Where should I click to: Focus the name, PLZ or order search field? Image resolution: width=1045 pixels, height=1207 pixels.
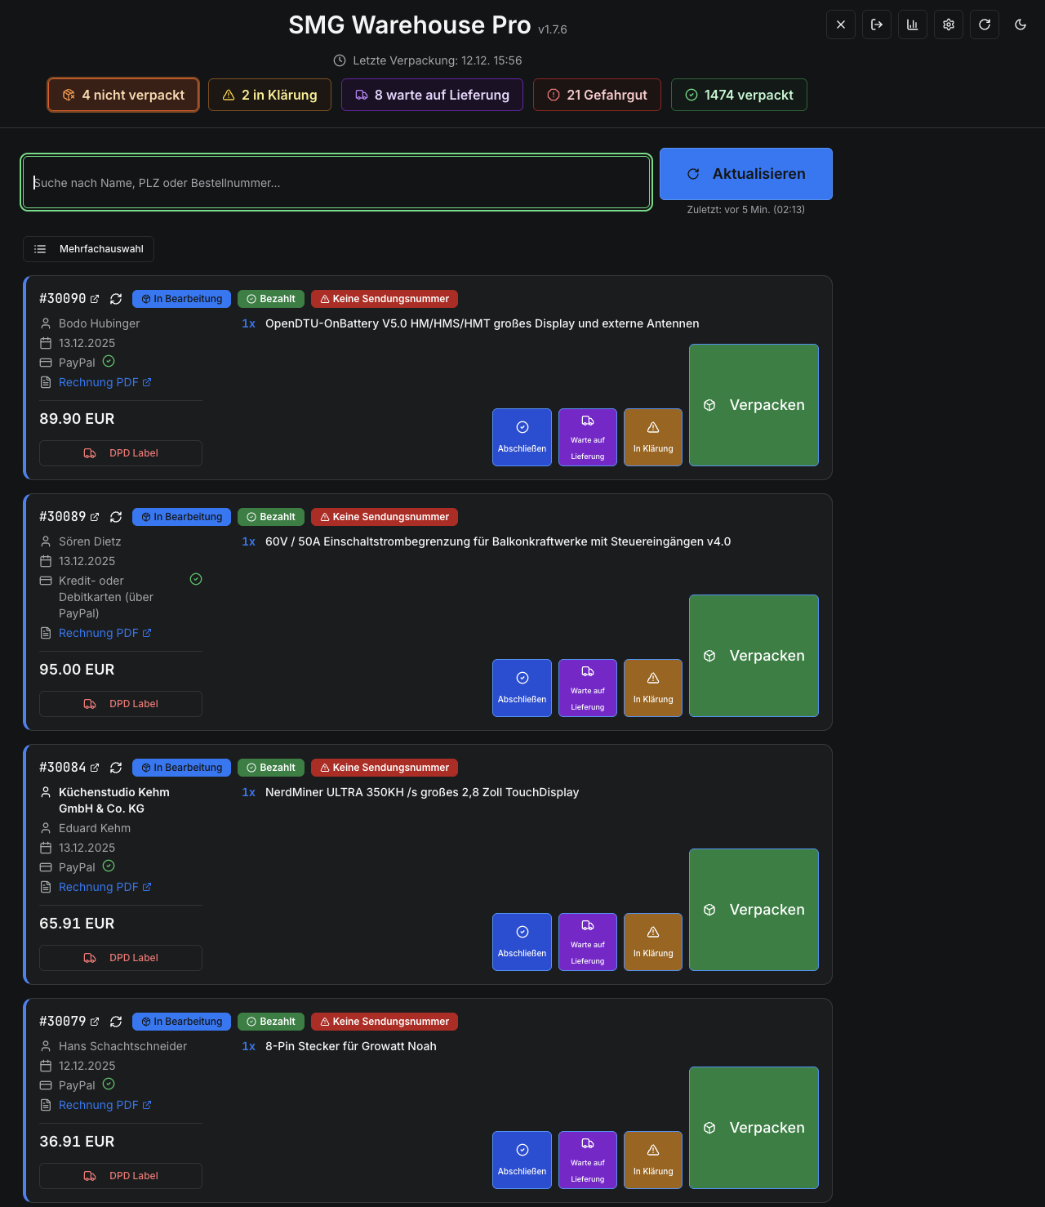point(336,183)
